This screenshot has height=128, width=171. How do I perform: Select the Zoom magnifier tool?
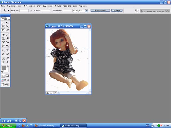click(x=7, y=62)
